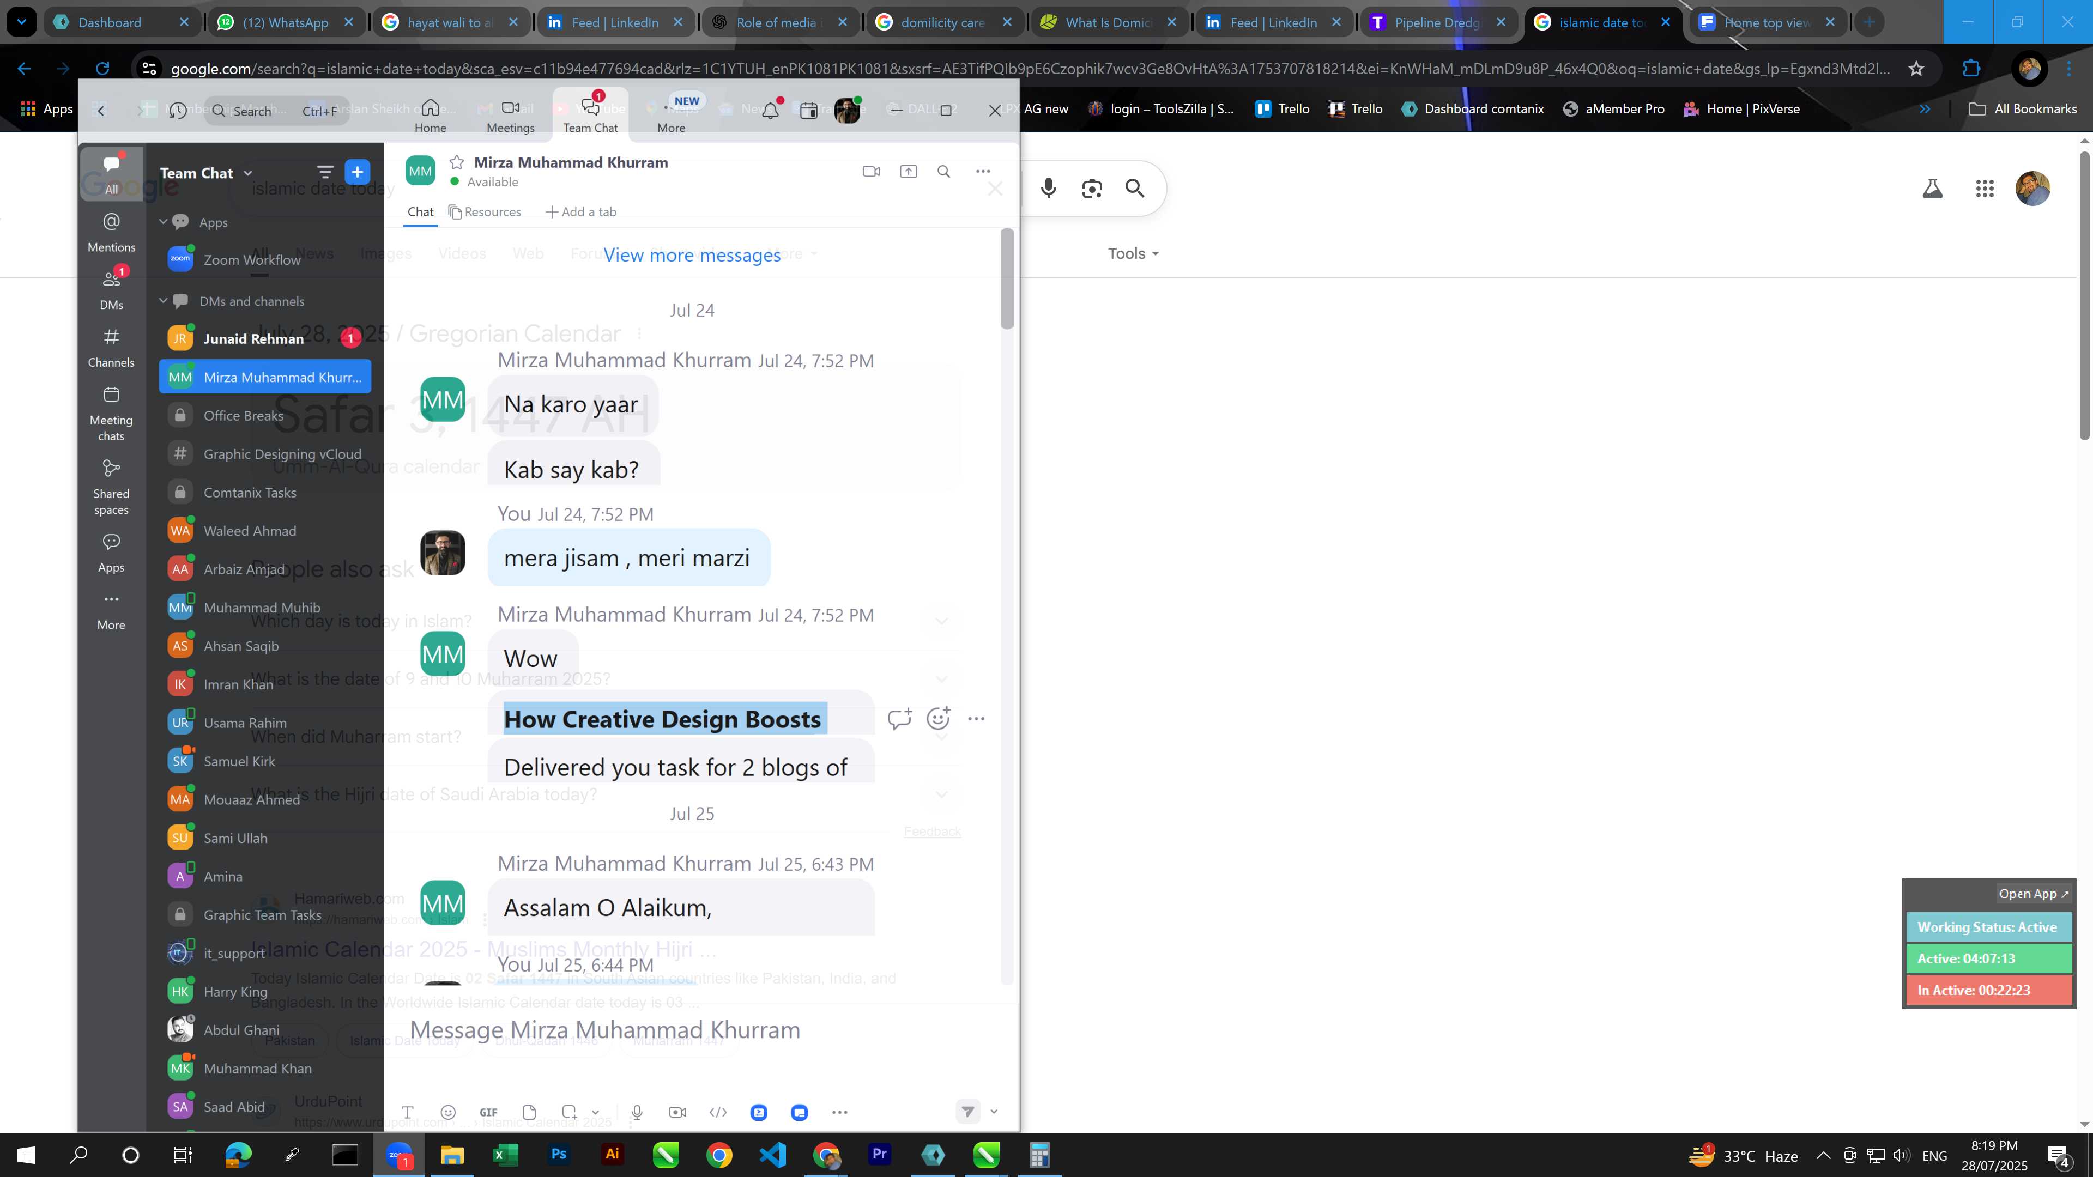This screenshot has width=2093, height=1177.
Task: Record audio message in composer
Action: pos(637,1113)
